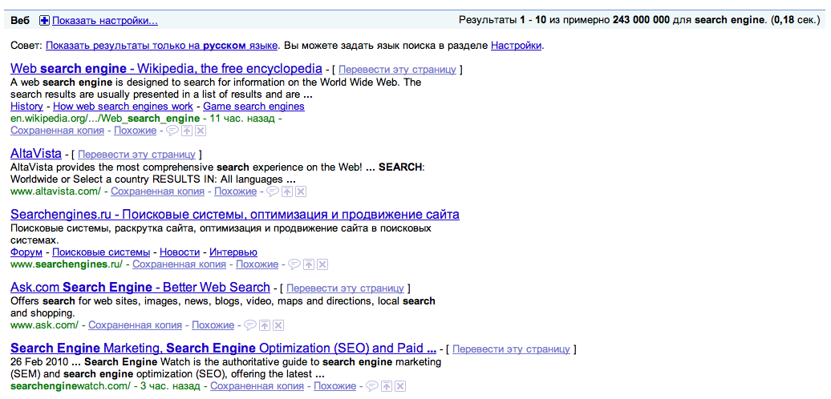
Task: Click the 26 Feb 2010 date in the last snippet
Action: pos(40,362)
